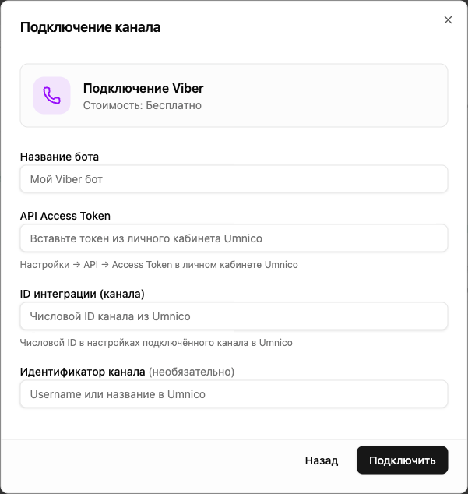468x494 pixels.
Task: Click the 'Настройки → API → Access Token' hint
Action: point(159,265)
